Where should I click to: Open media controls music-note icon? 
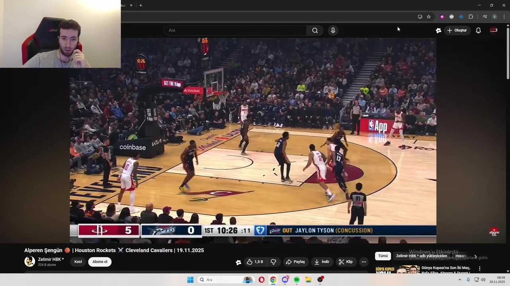point(485,17)
